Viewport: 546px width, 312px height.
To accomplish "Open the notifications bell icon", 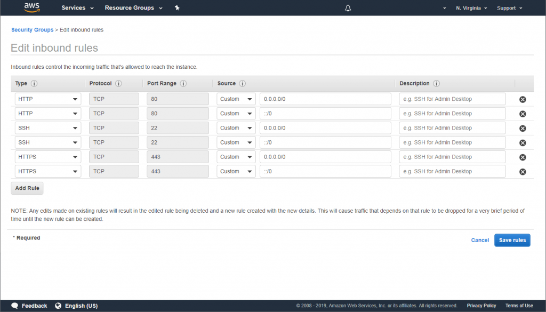I will (x=348, y=7).
